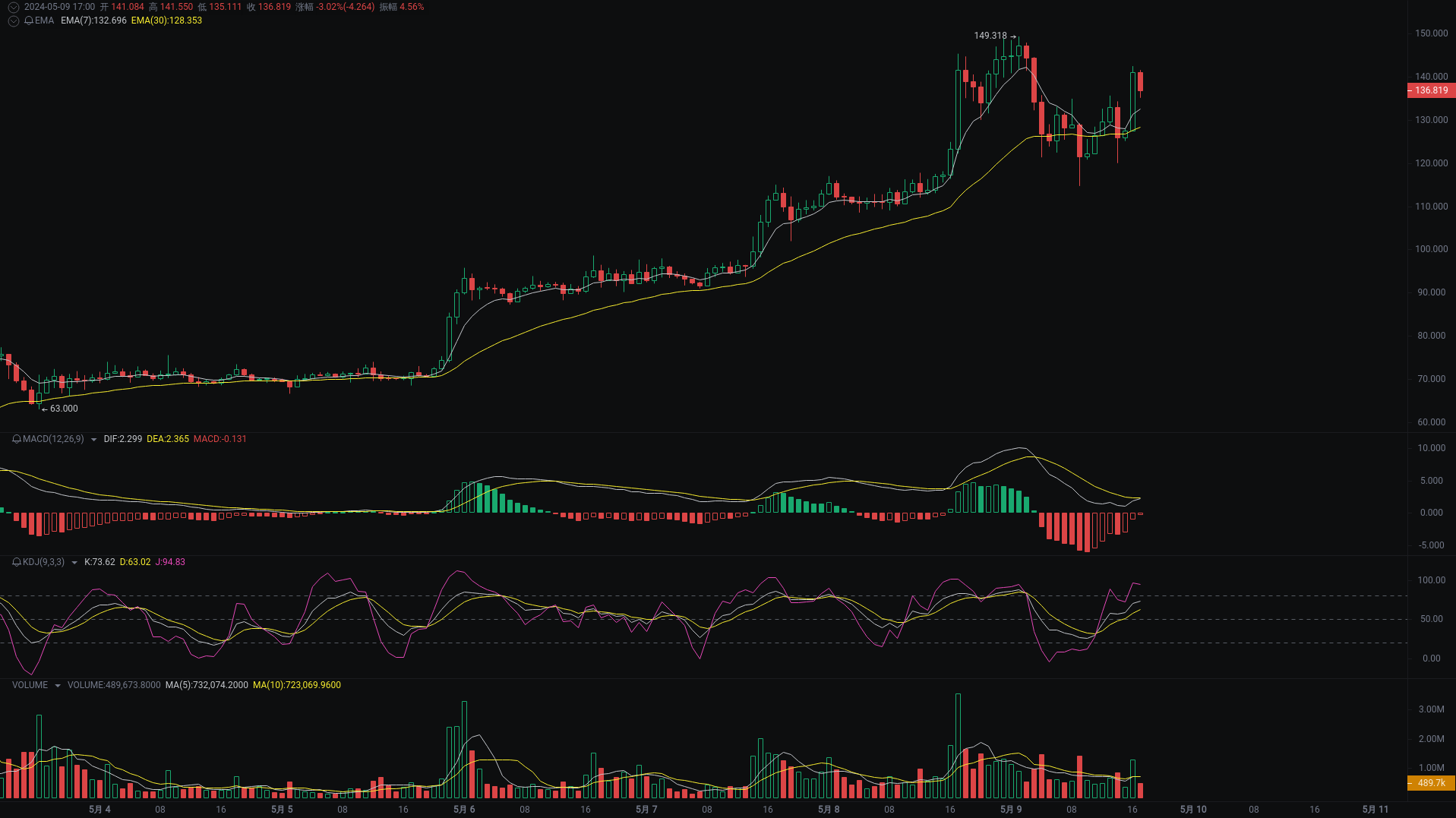Click the DIF:2.299 value label
The width and height of the screenshot is (1456, 818).
coord(122,439)
